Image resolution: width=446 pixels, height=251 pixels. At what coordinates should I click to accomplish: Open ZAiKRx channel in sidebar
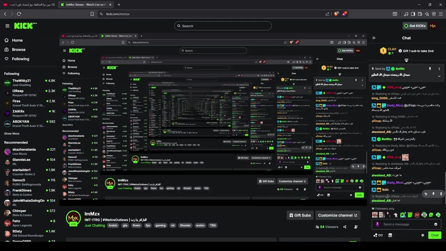click(x=30, y=113)
